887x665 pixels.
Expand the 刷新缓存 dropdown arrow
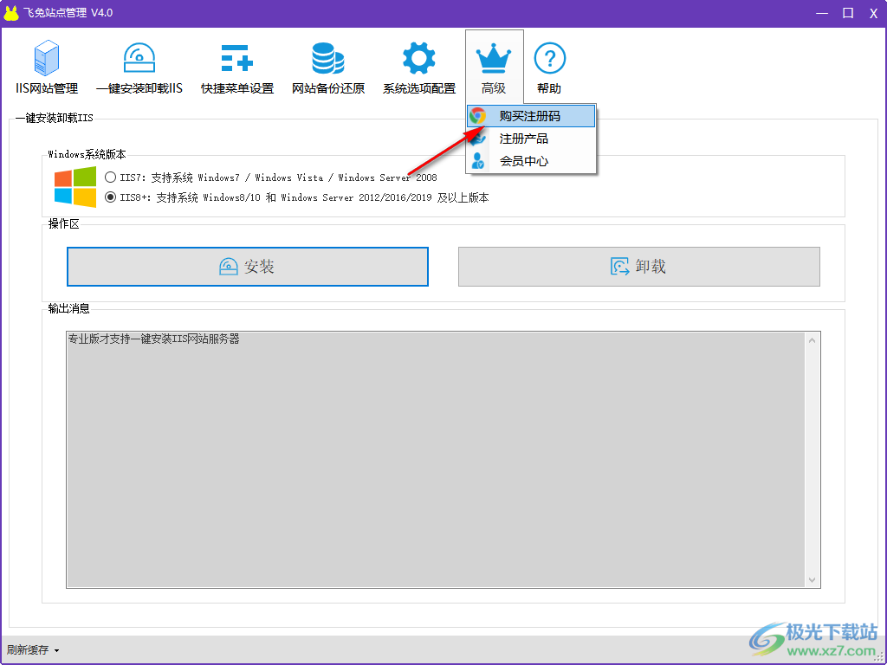point(56,650)
